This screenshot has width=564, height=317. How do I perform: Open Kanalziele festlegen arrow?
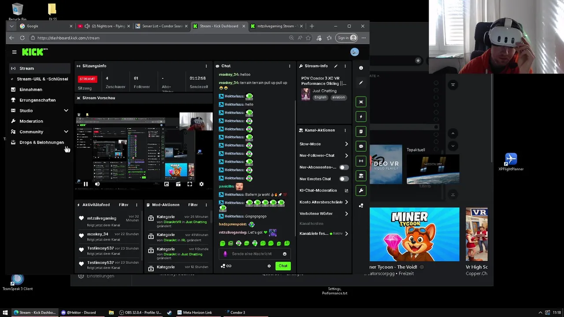point(346,234)
